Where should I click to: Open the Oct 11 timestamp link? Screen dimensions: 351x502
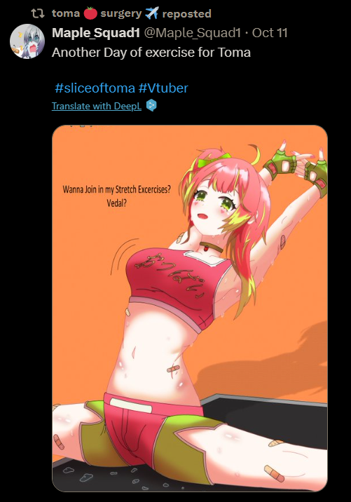270,33
